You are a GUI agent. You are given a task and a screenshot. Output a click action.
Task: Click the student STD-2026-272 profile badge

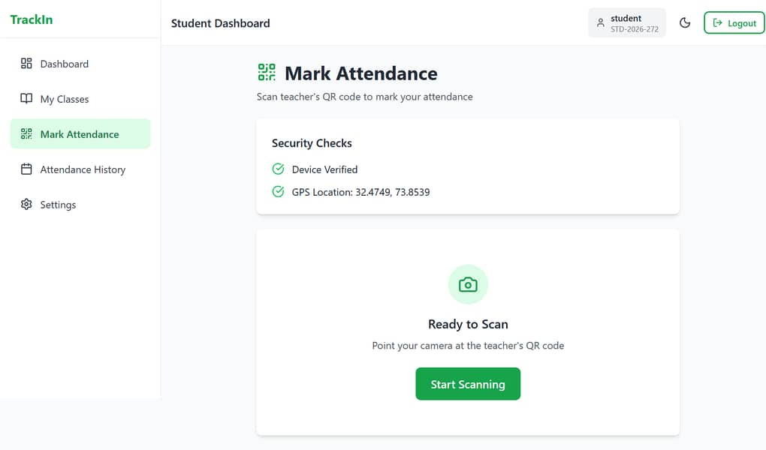pos(627,23)
